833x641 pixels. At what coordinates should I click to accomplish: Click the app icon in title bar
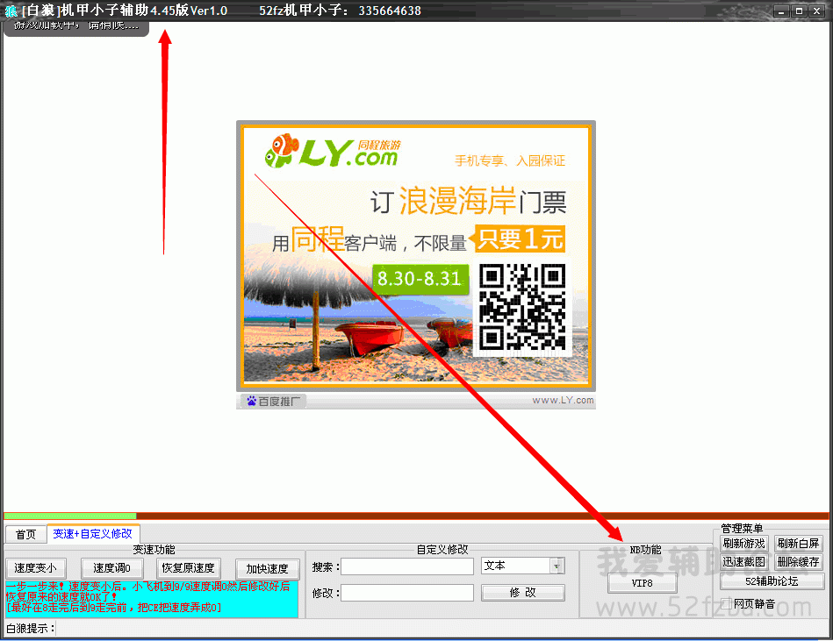[x=11, y=11]
